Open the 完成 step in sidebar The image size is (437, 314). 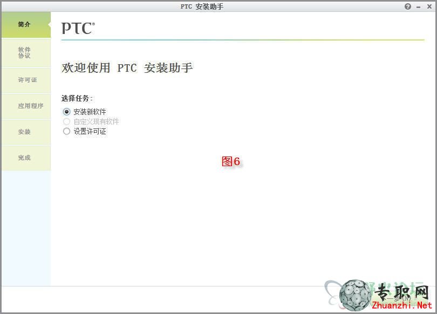26,158
